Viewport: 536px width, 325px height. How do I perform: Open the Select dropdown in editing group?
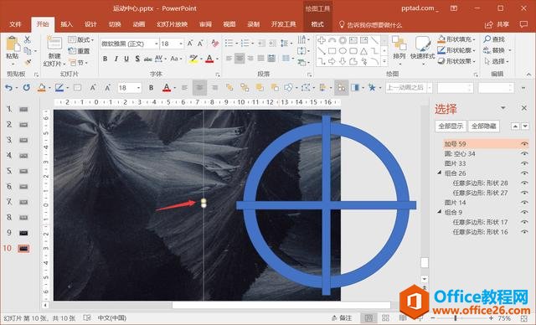pyautogui.click(x=496, y=61)
